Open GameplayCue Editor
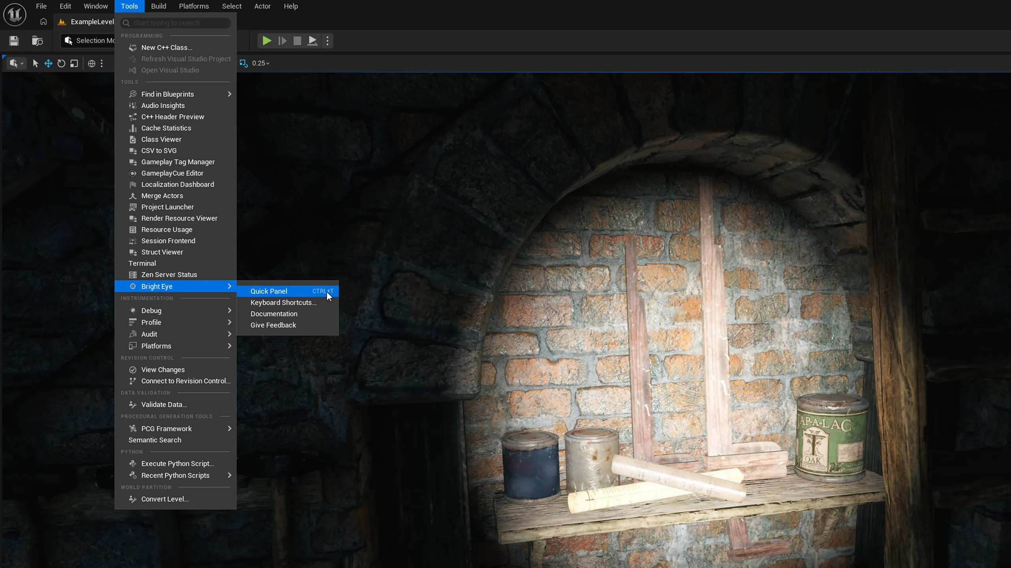 click(176, 173)
